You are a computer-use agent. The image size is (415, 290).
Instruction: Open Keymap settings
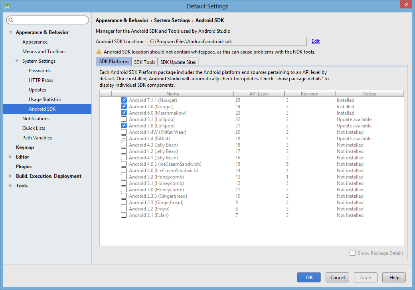tap(25, 147)
